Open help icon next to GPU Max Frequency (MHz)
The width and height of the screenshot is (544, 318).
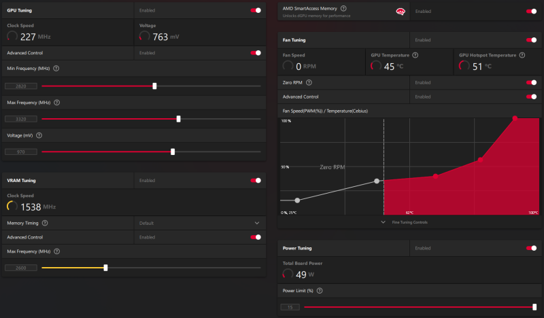(x=57, y=103)
